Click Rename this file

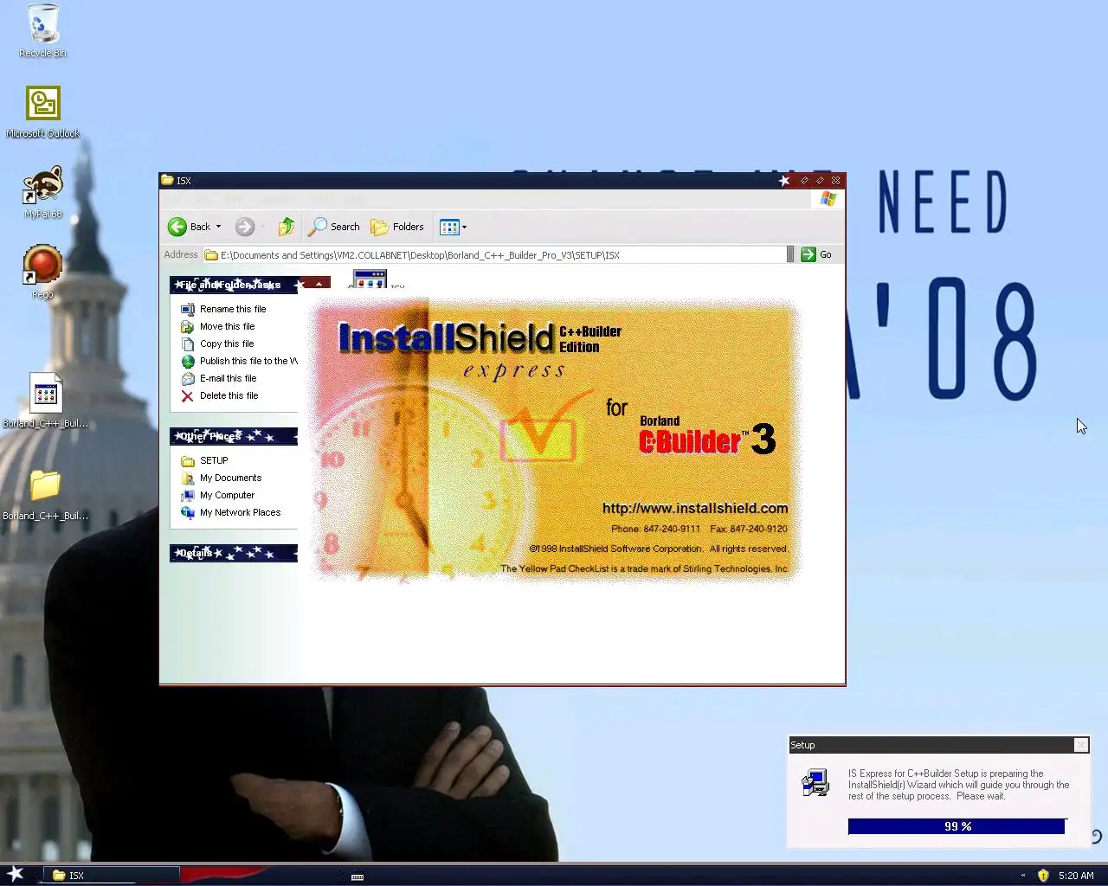(233, 309)
